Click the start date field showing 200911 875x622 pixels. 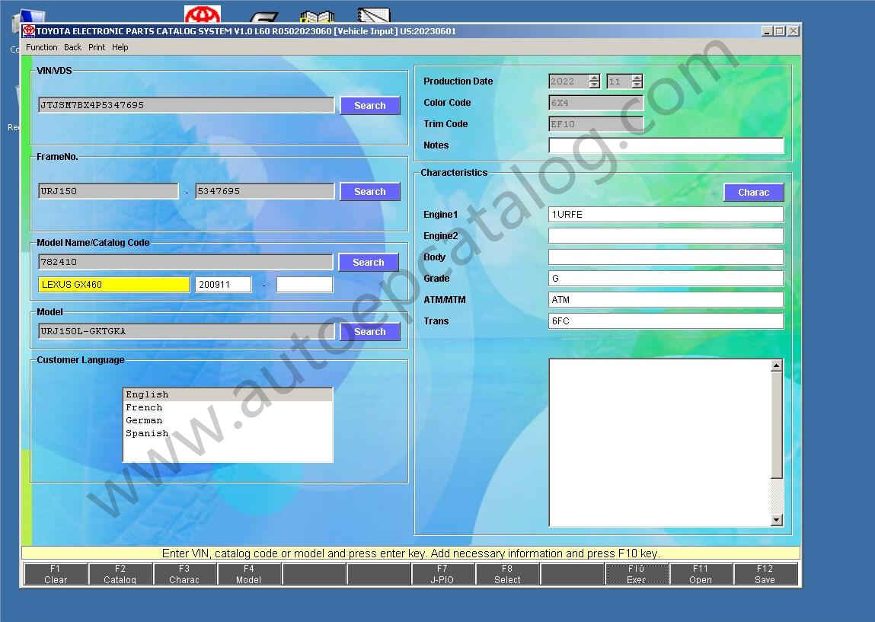coord(223,285)
